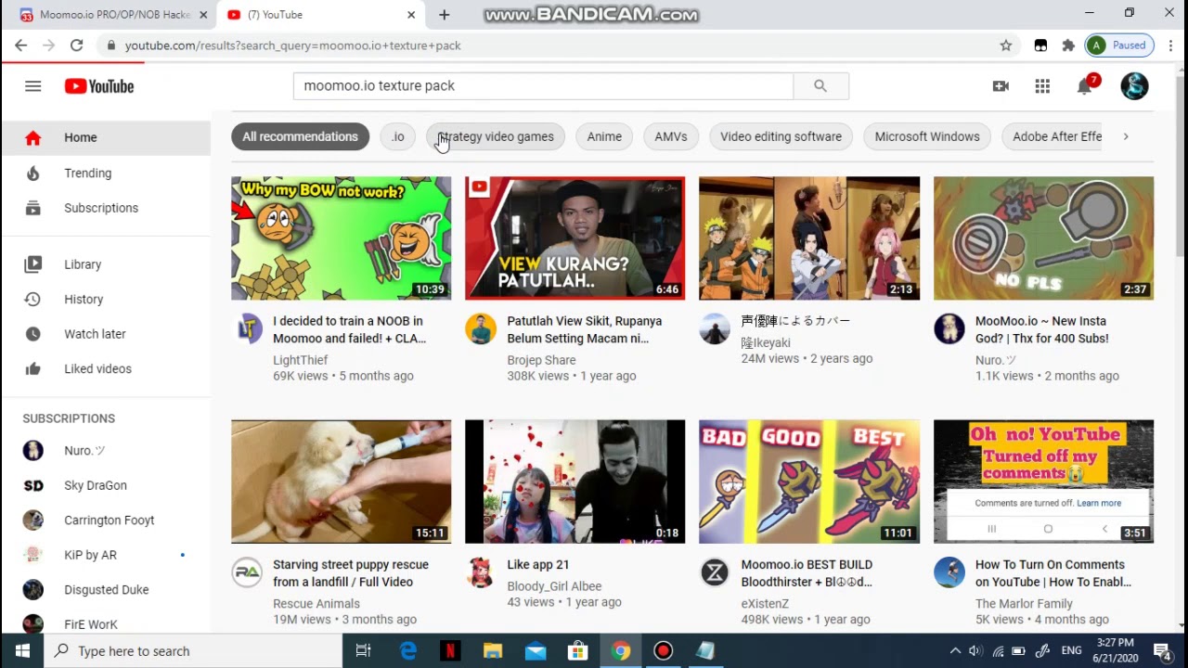Open Watch later in the sidebar

[x=106, y=334]
